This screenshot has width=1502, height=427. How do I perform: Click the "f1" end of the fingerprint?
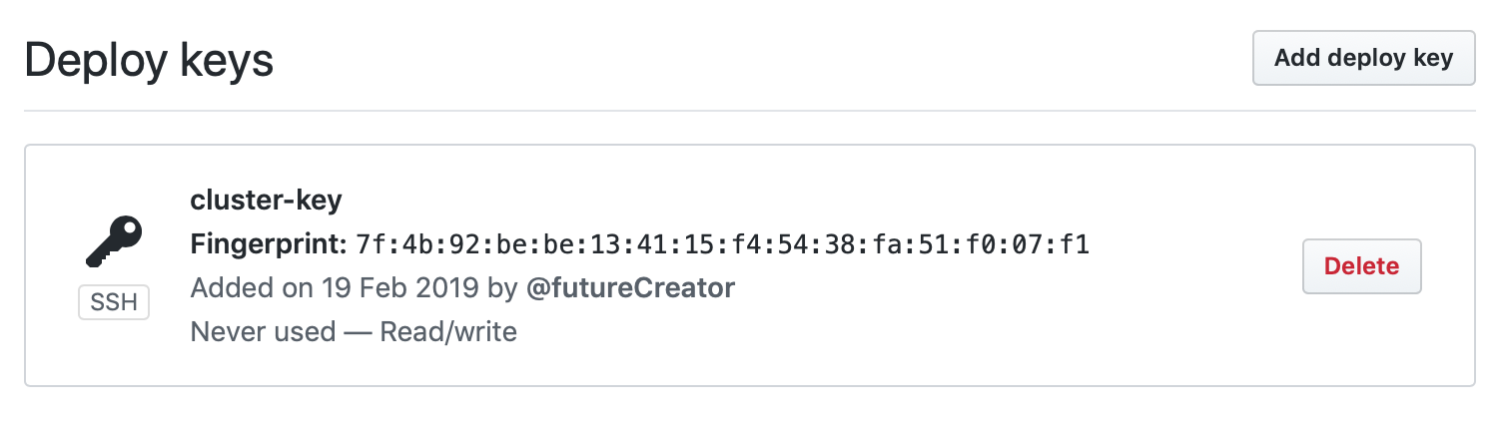[x=1075, y=244]
